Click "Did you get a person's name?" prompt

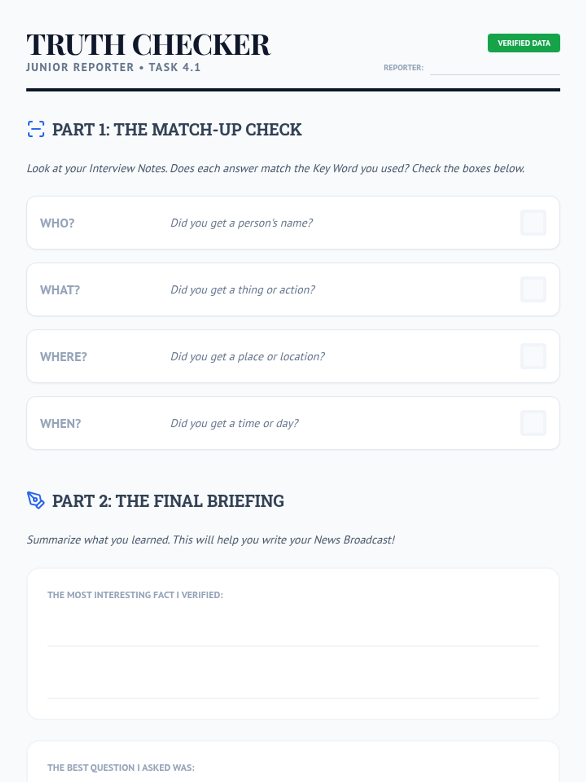click(241, 223)
